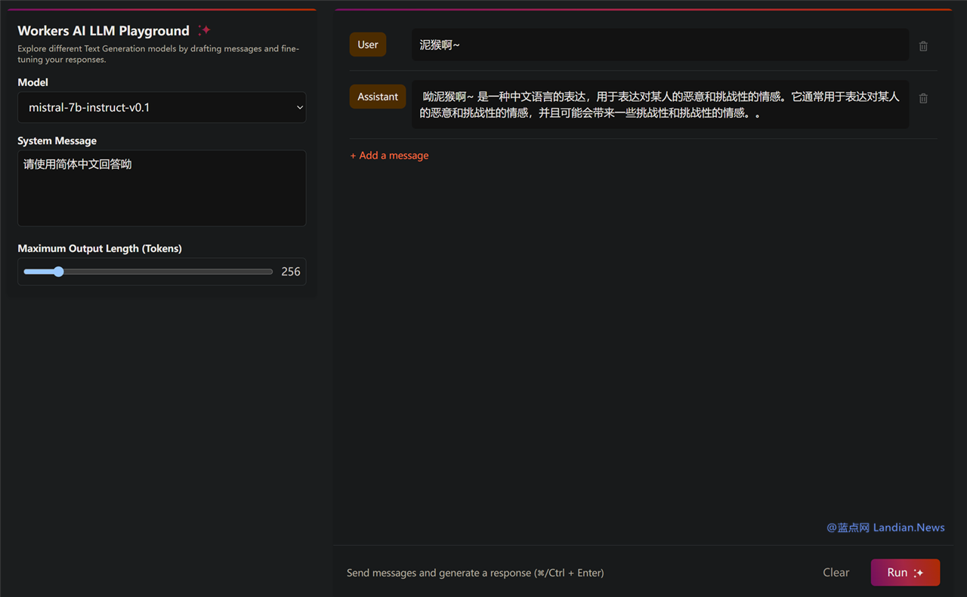This screenshot has height=597, width=967.
Task: Click the Add a message link
Action: (x=389, y=155)
